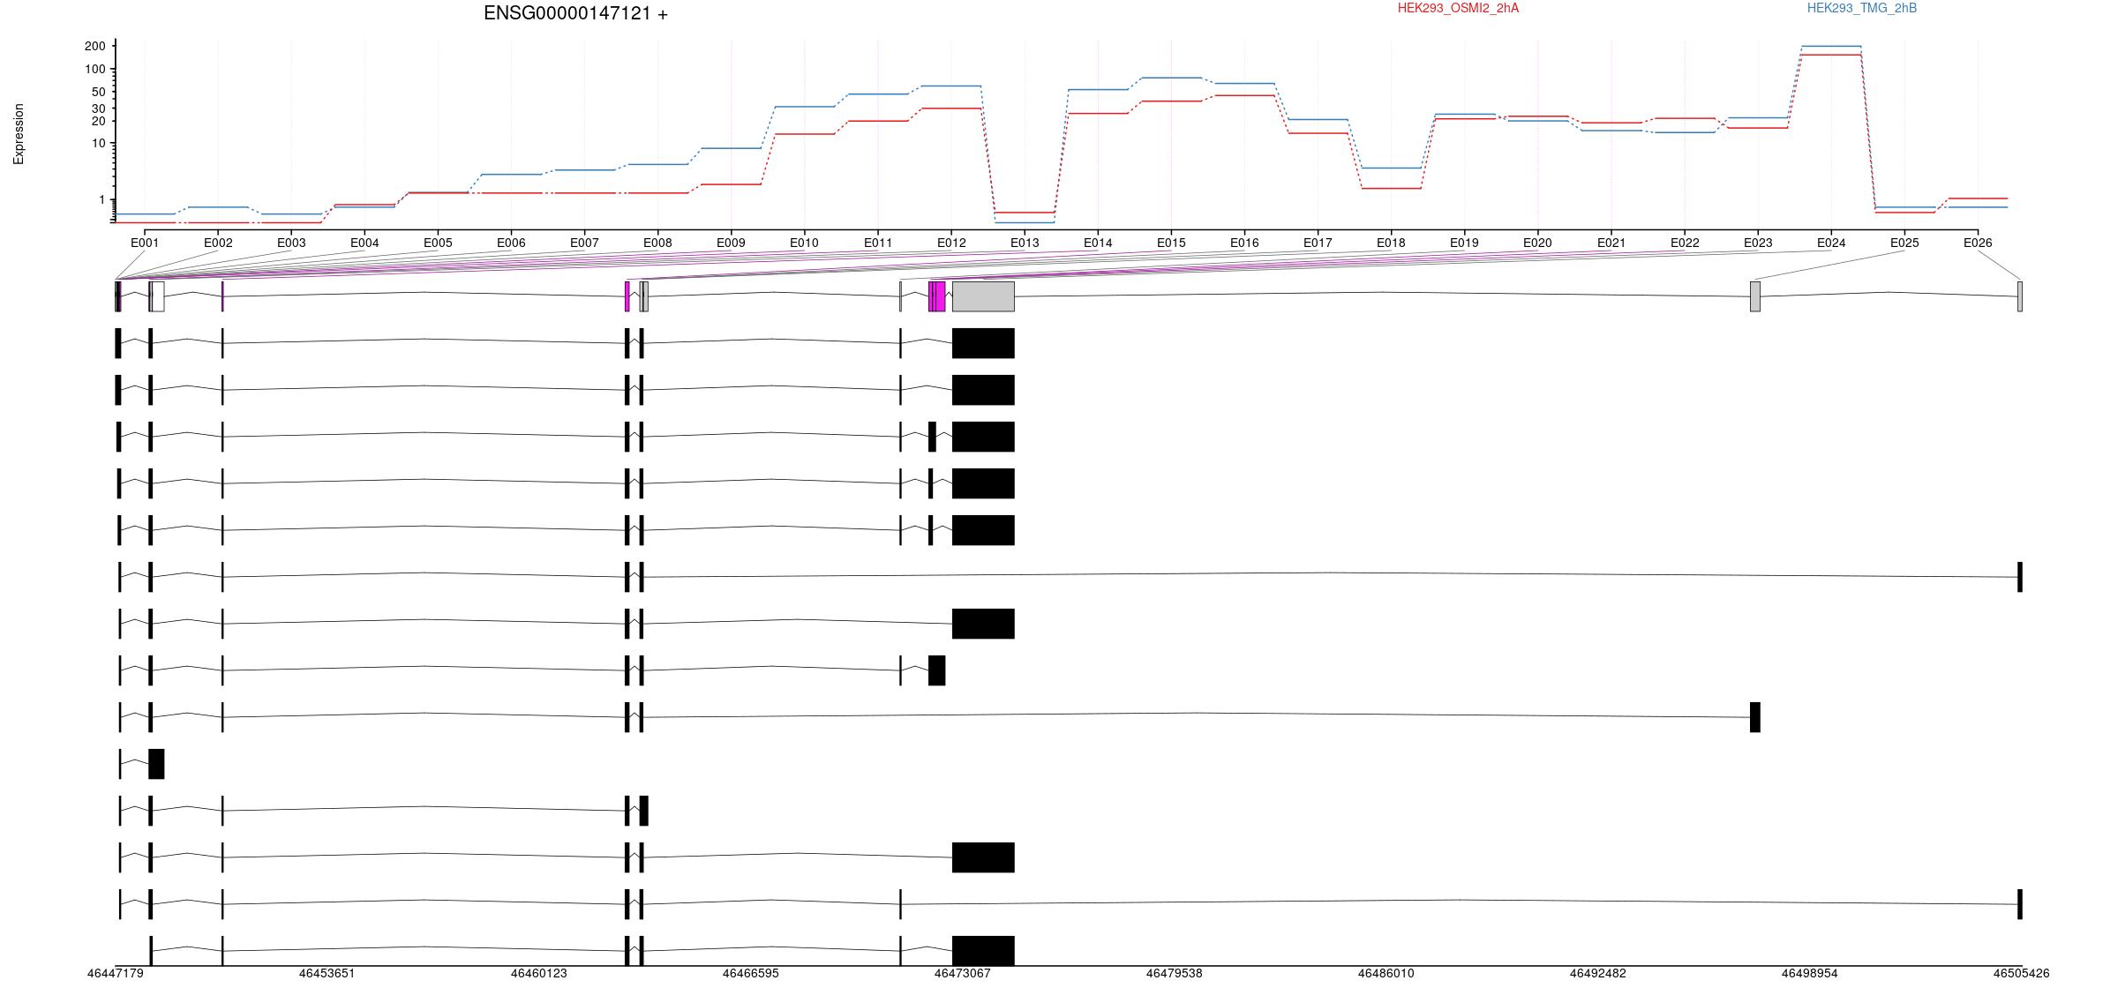
Task: Click y-axis tick value 100
Action: [94, 69]
